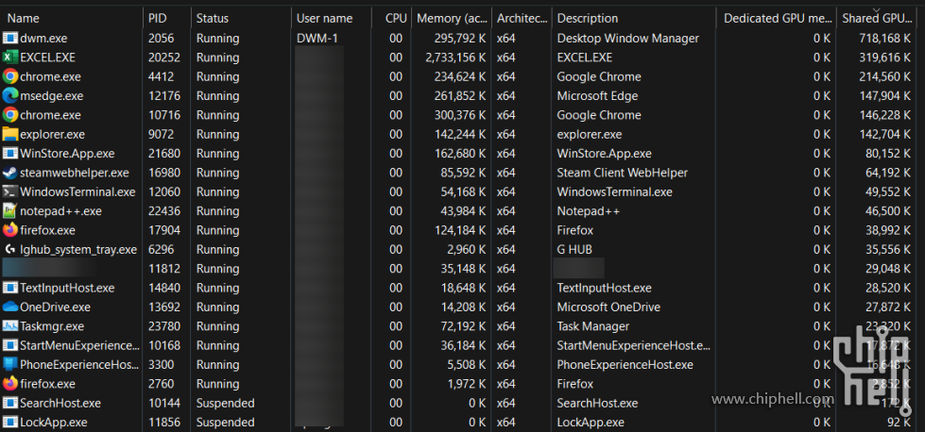Click the WinStore.App.exe process icon
The width and height of the screenshot is (925, 432).
click(10, 154)
